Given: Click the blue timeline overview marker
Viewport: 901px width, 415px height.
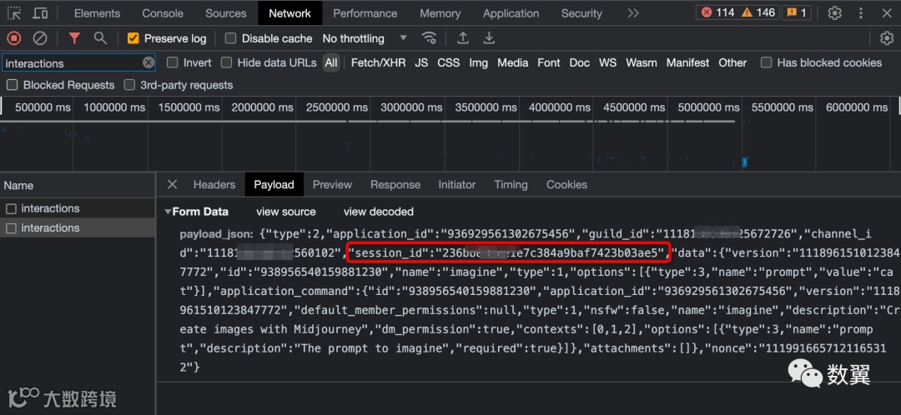Looking at the screenshot, I should (x=745, y=162).
